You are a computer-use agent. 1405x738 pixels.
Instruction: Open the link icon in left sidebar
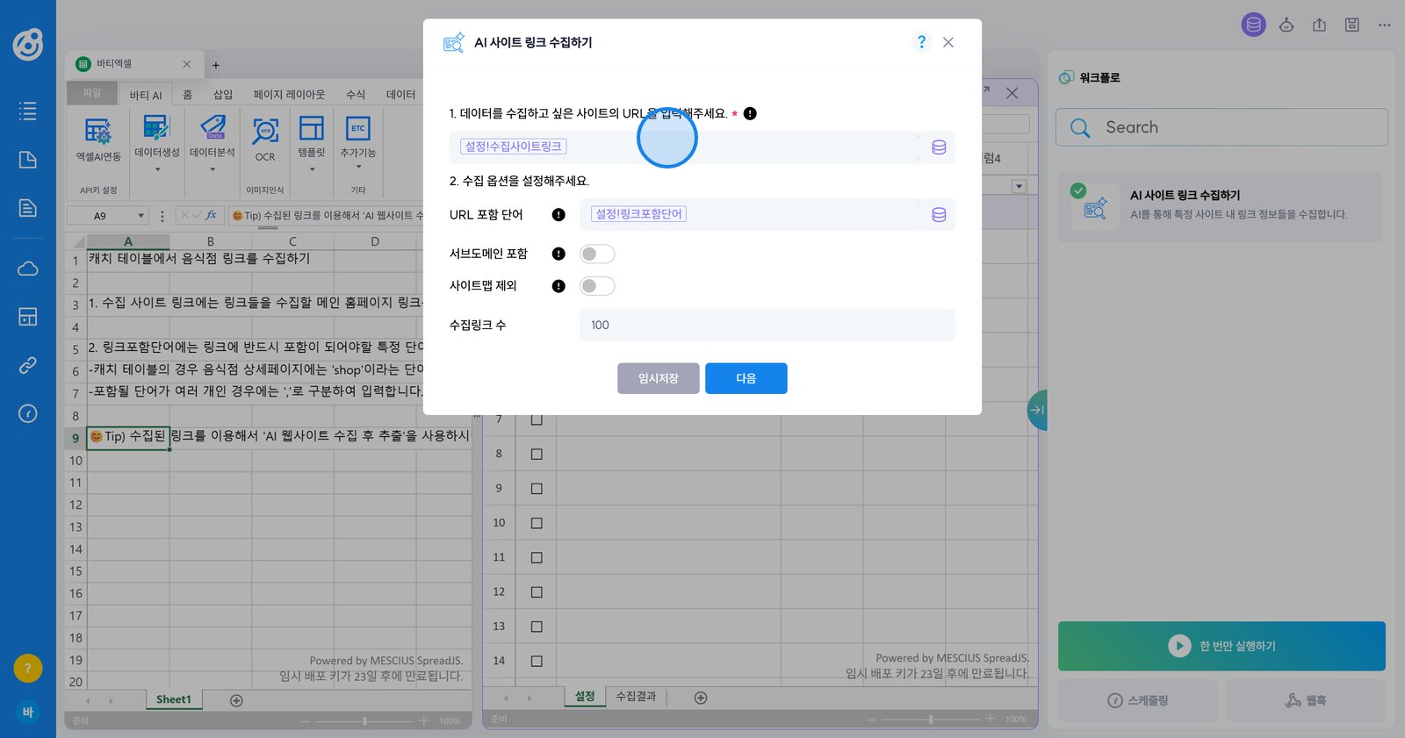click(x=28, y=365)
